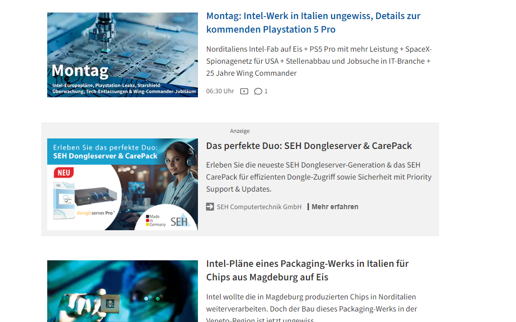The width and height of the screenshot is (516, 322).
Task: Click the red NEU badge in the ad
Action: tap(64, 173)
